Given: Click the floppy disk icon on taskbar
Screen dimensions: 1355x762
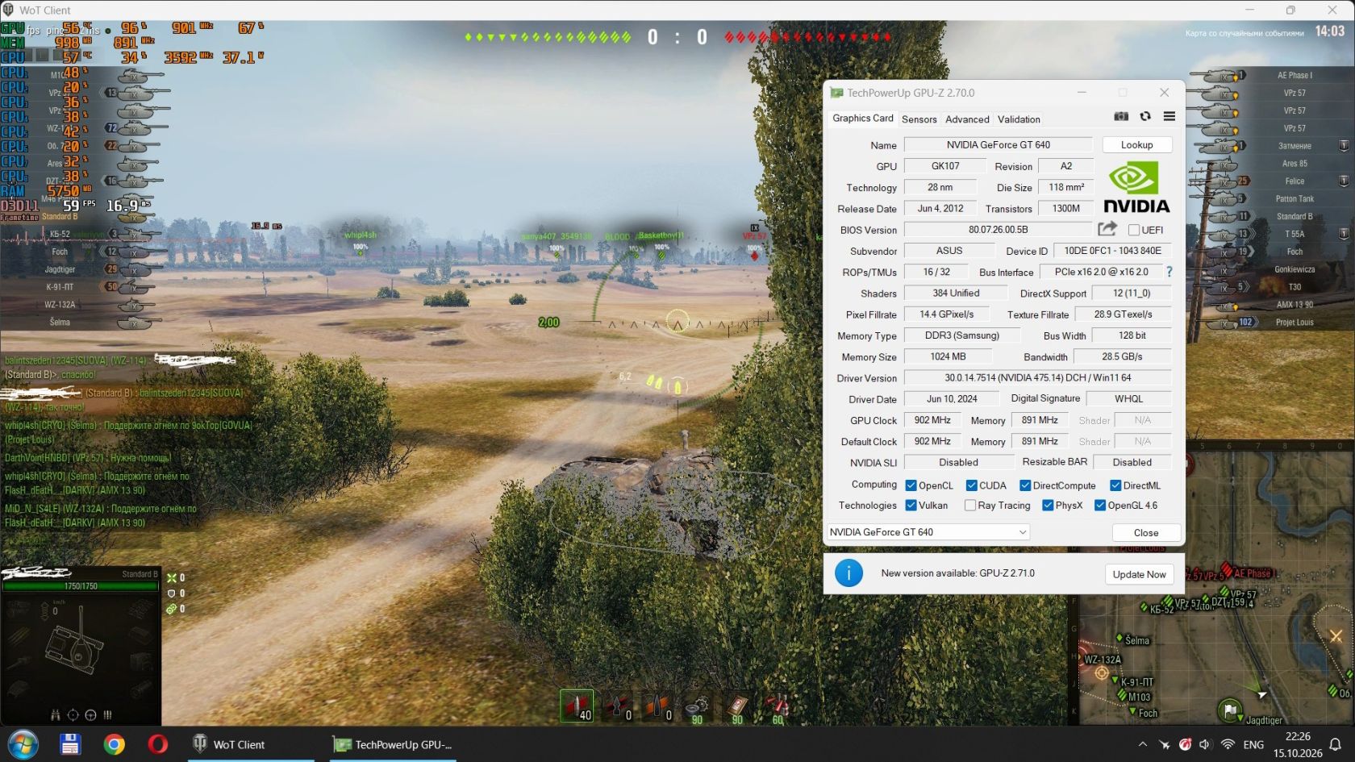Looking at the screenshot, I should pyautogui.click(x=70, y=744).
